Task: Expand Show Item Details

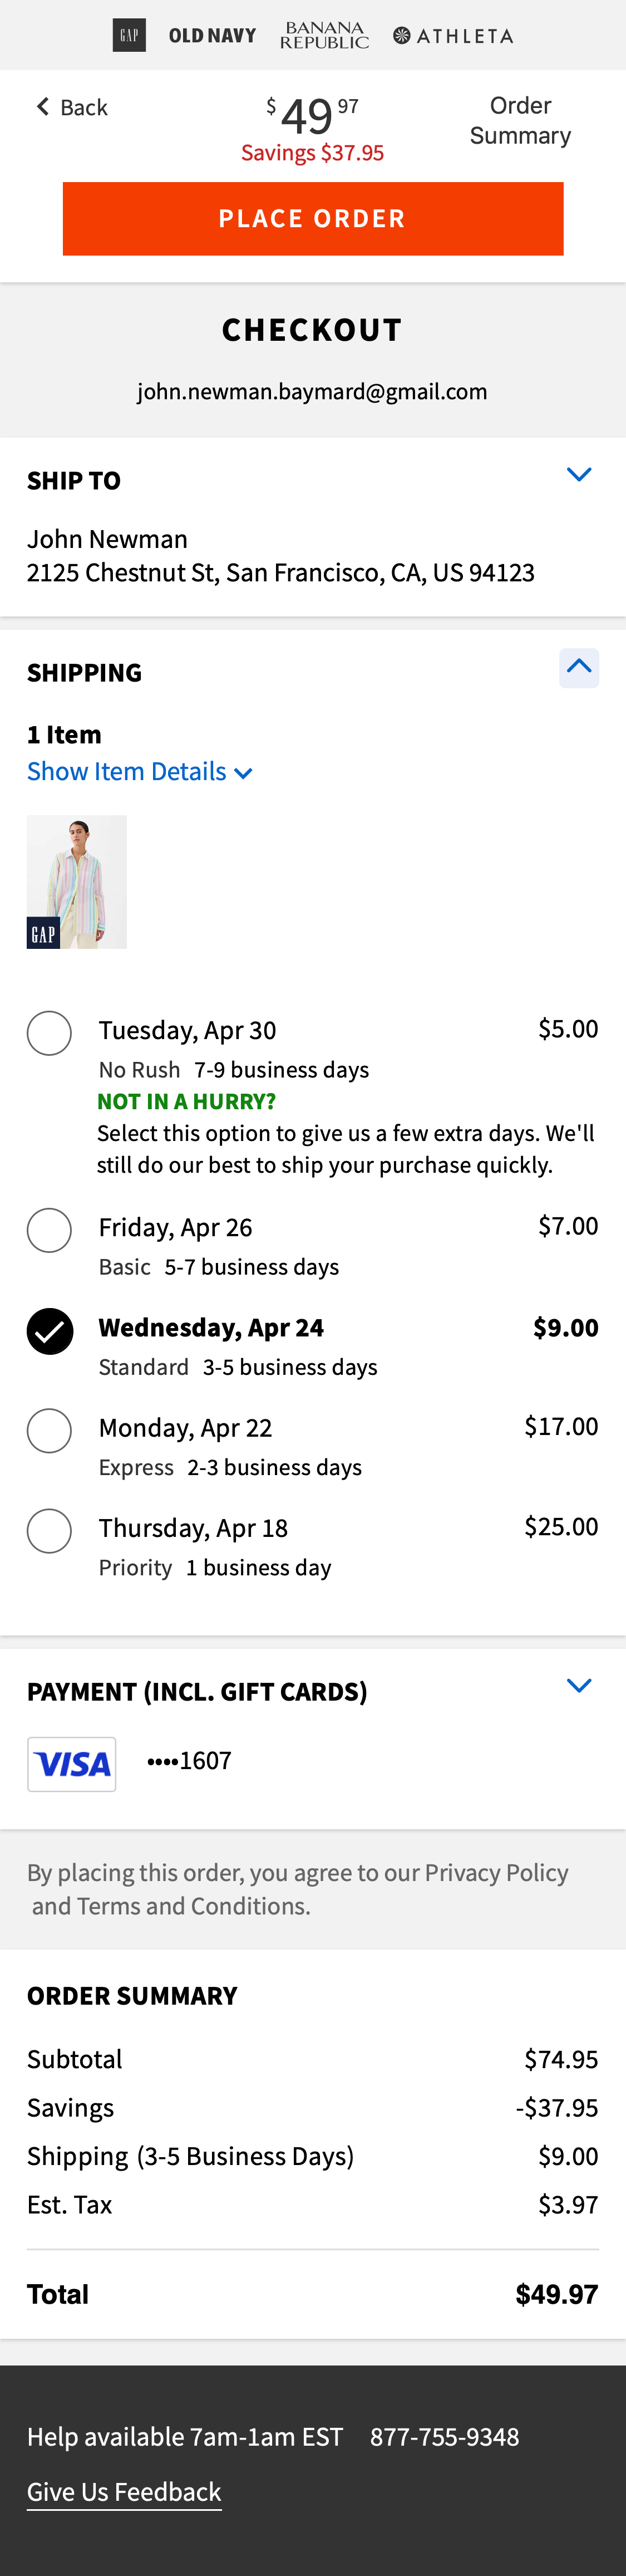Action: point(139,772)
